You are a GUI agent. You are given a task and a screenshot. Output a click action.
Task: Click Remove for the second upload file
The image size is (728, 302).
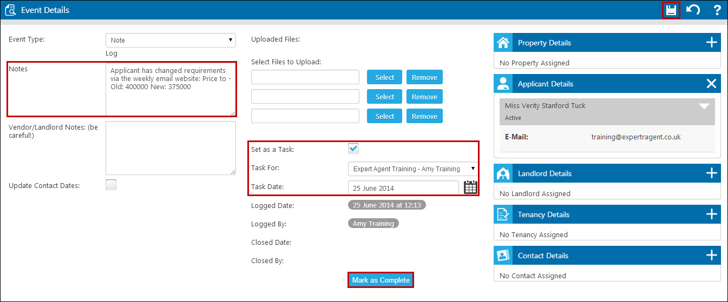pyautogui.click(x=424, y=97)
